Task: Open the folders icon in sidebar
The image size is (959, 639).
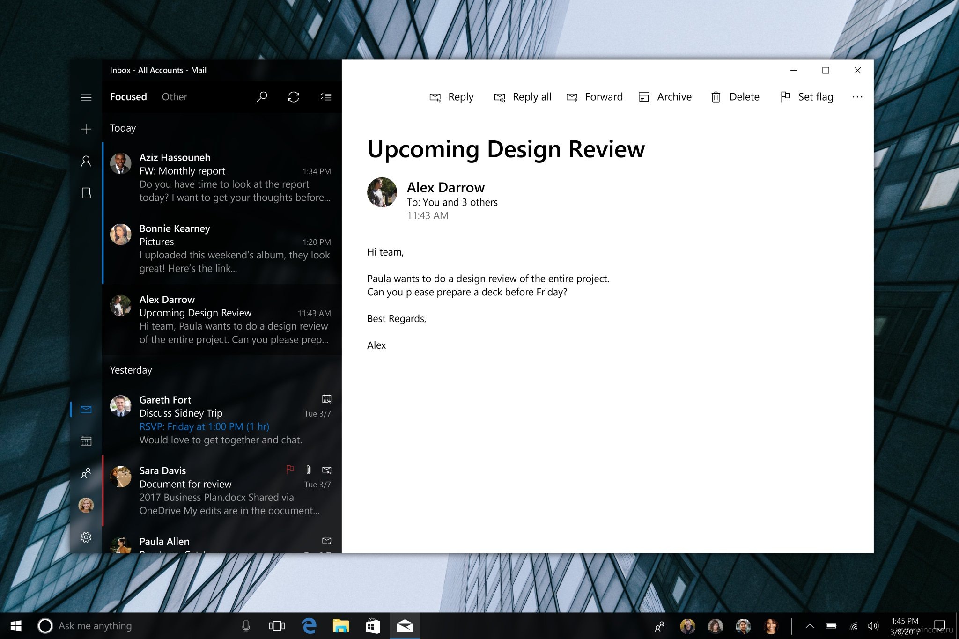Action: (x=86, y=193)
